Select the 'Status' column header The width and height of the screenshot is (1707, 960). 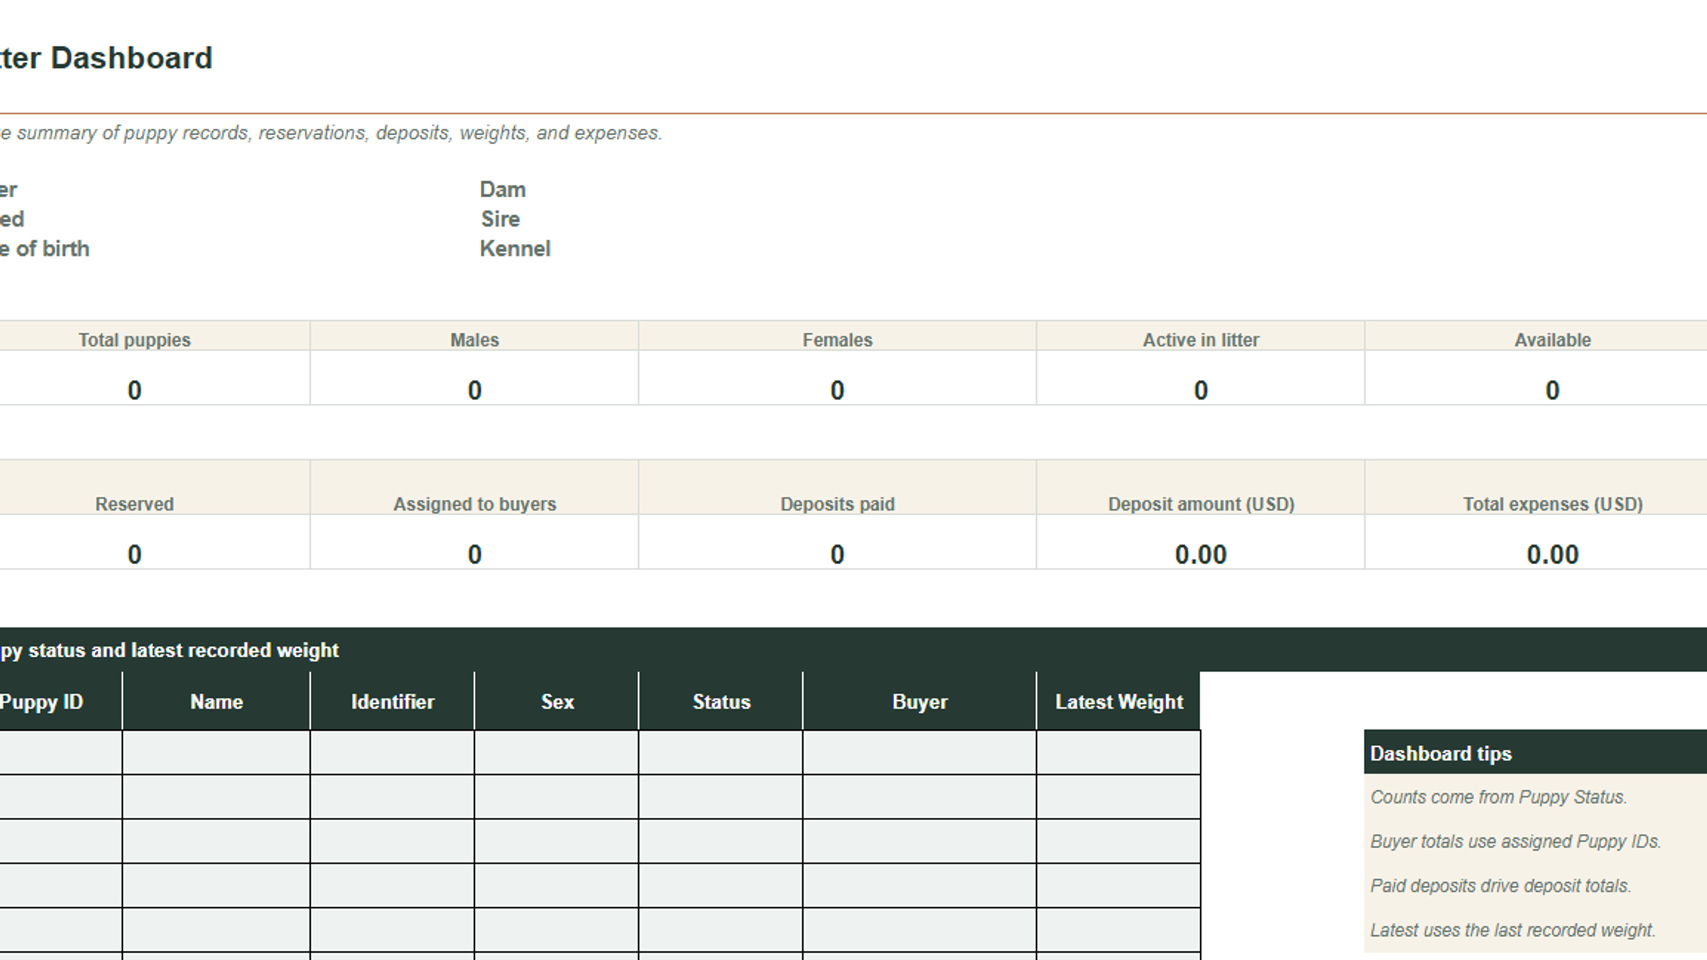point(721,701)
